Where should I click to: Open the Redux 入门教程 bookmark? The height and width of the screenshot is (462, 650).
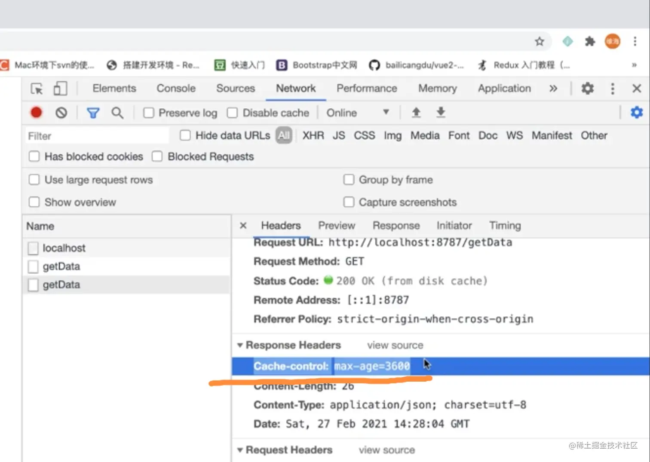(x=524, y=65)
